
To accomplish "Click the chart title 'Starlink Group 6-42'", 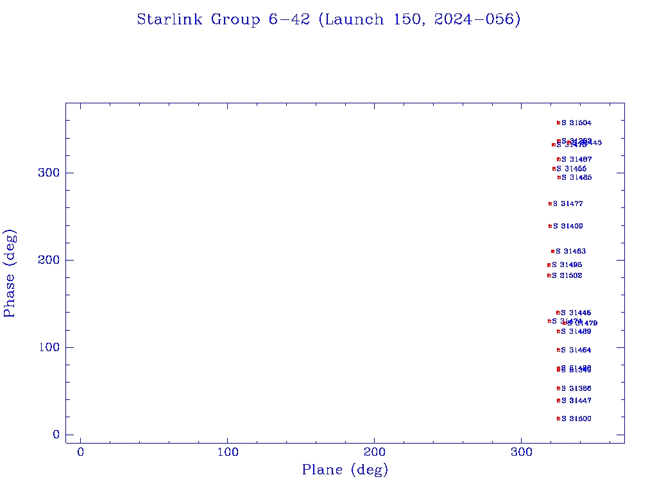I will 223,19.
